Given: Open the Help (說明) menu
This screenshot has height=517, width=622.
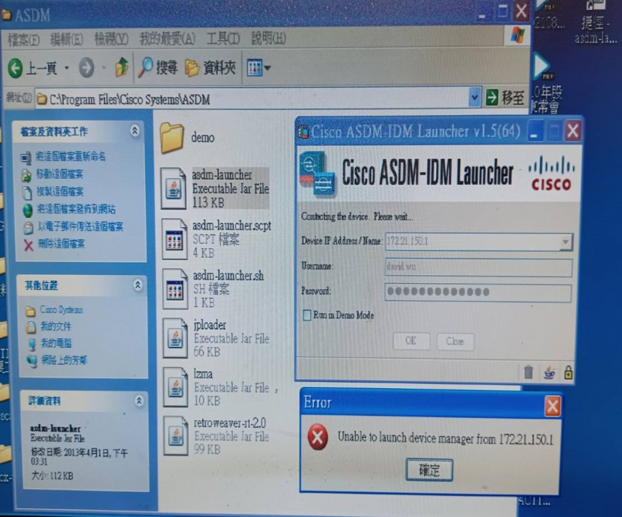Looking at the screenshot, I should (x=268, y=38).
